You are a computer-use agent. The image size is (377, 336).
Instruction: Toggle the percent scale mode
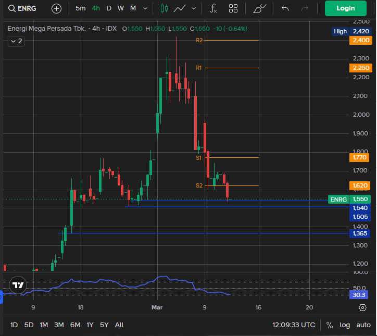(330, 325)
